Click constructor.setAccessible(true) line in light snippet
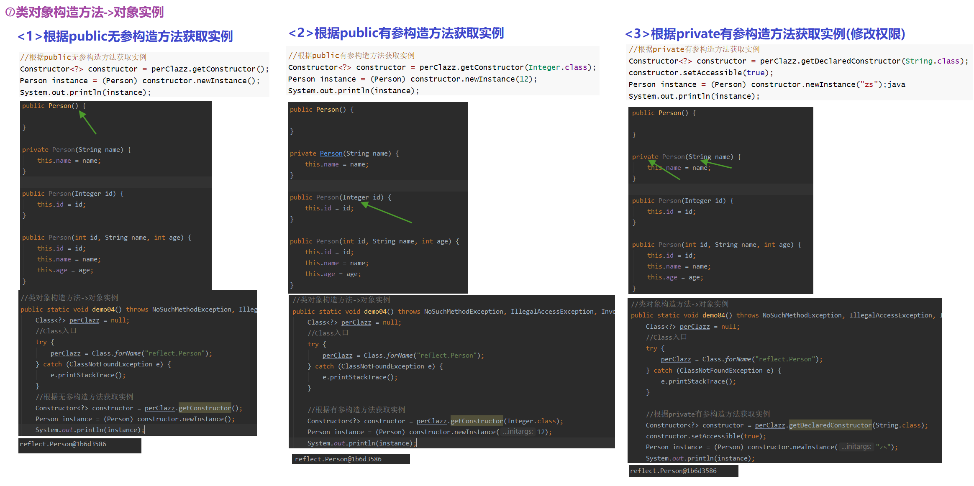Screen dimensions: 974x486 [x=700, y=73]
